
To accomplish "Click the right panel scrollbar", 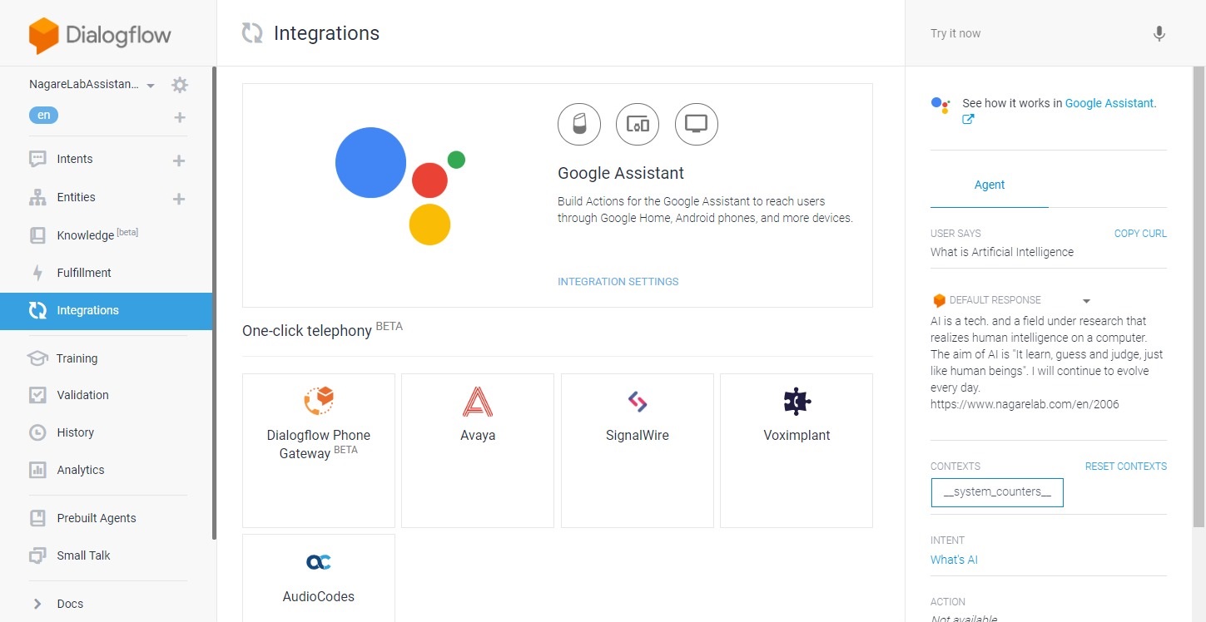I will click(x=1199, y=297).
